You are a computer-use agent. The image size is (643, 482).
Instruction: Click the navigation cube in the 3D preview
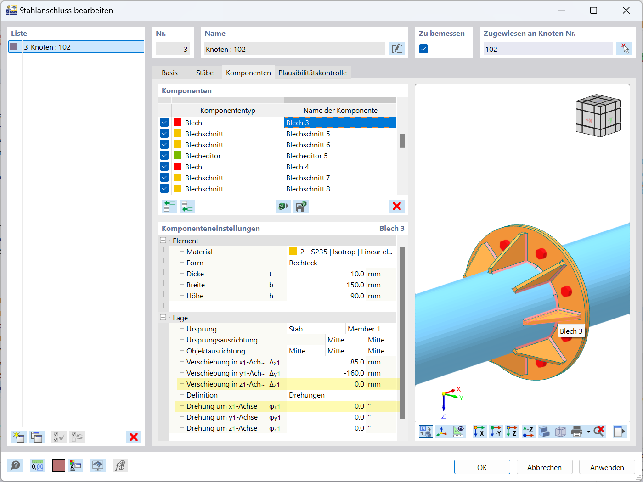tap(598, 115)
